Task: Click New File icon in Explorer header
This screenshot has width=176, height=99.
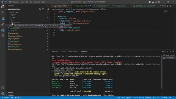Action: [40, 9]
